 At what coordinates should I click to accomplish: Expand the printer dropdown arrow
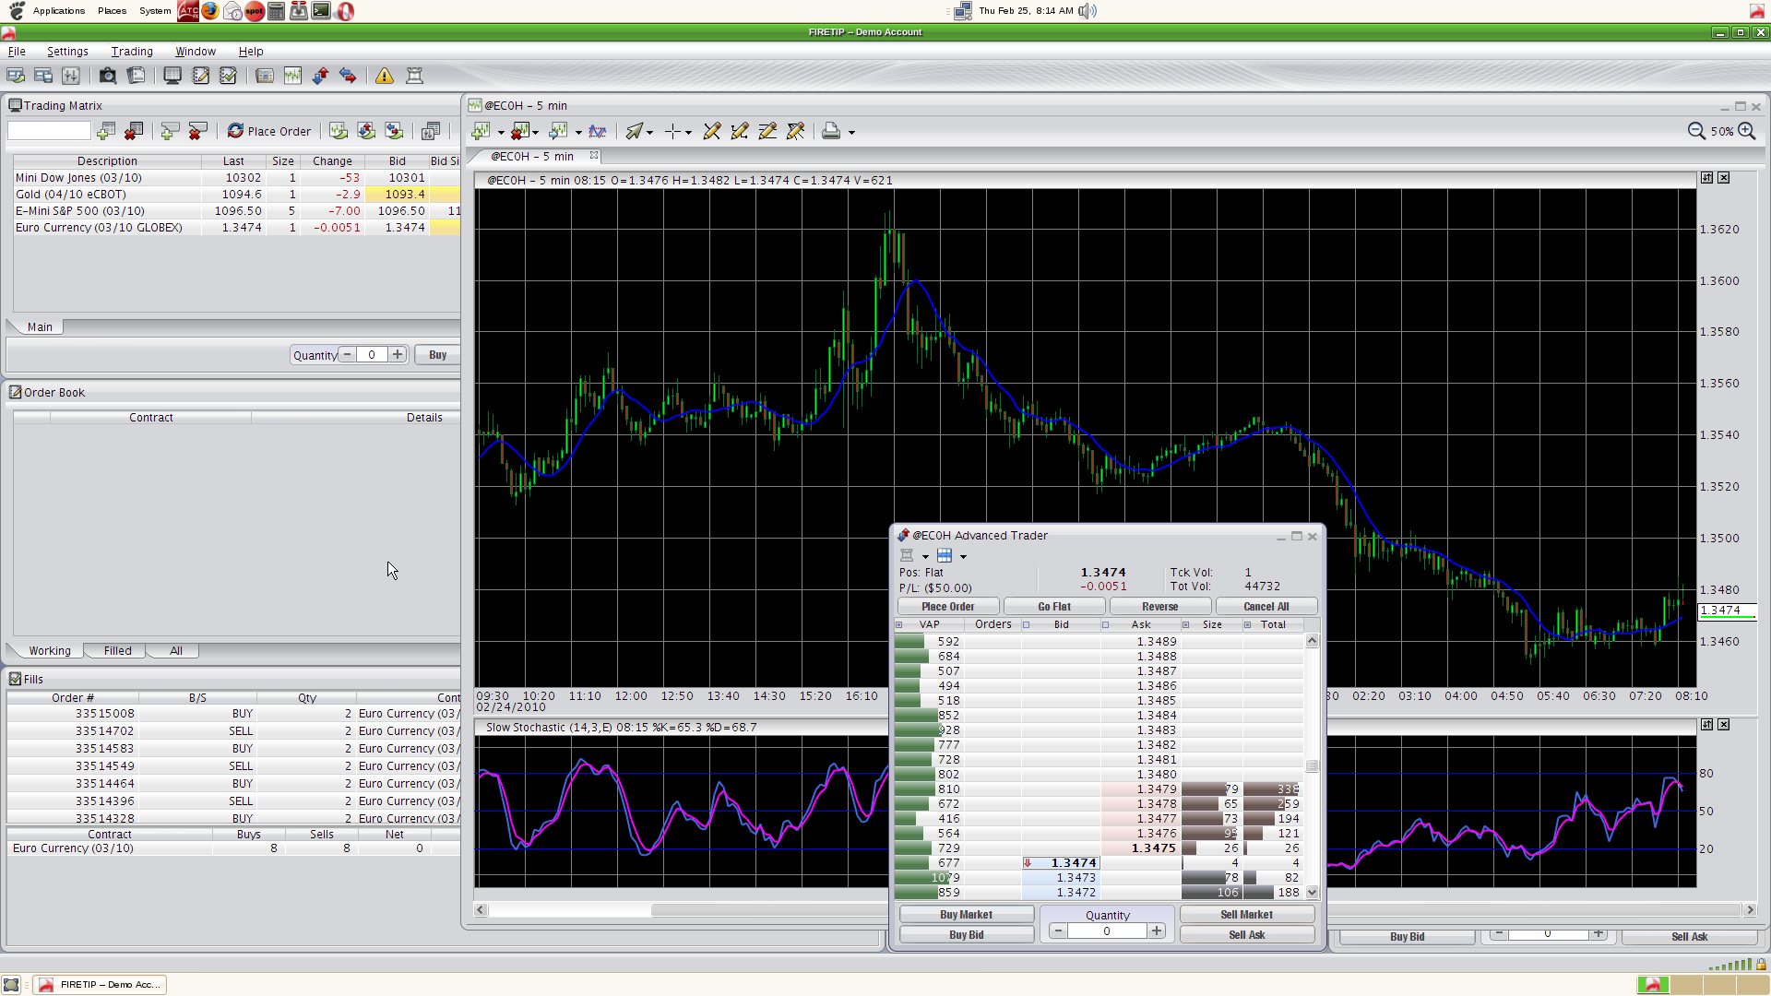pos(851,133)
